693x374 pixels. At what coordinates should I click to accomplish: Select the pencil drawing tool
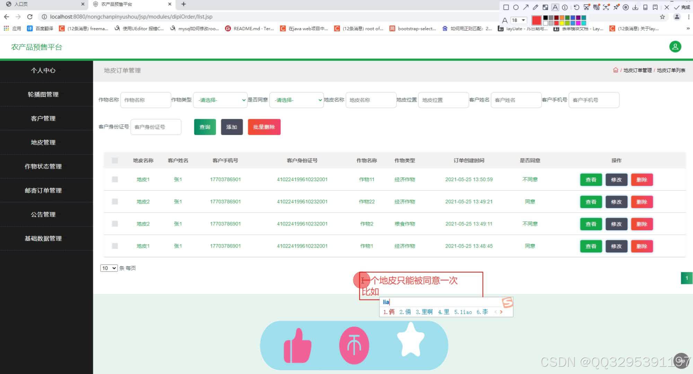pos(535,7)
